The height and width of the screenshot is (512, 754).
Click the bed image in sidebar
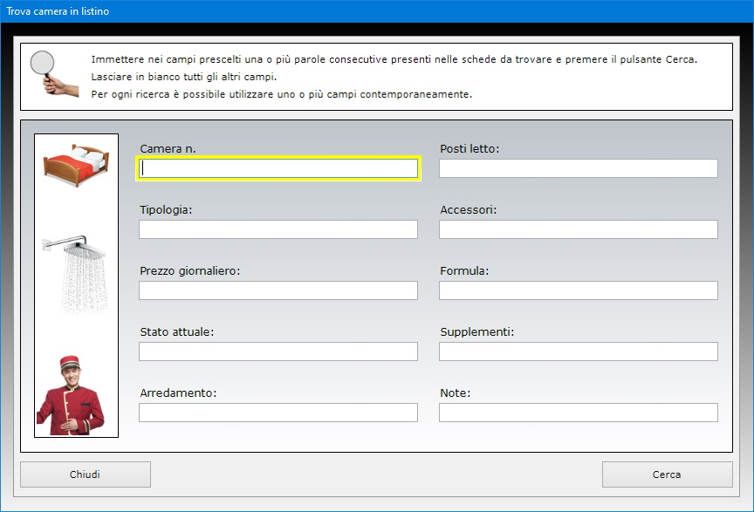tap(76, 165)
